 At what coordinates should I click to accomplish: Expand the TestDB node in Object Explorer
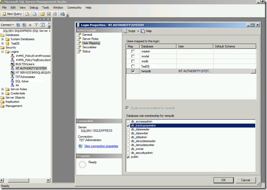pos(2,43)
